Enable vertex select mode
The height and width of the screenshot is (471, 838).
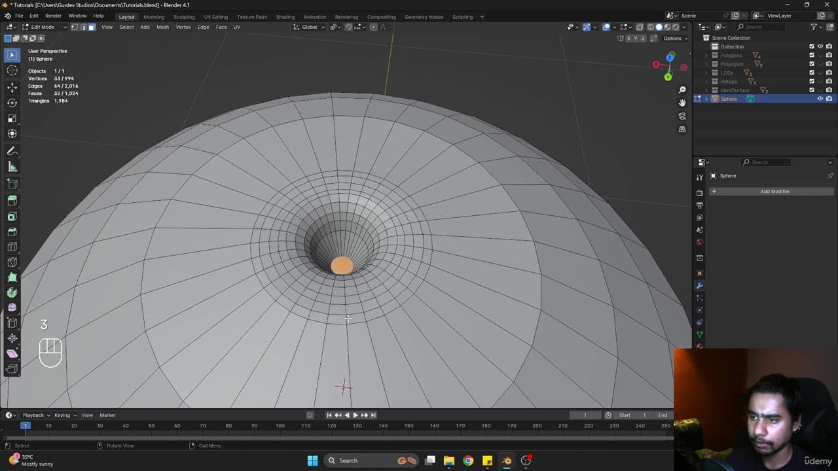(75, 27)
